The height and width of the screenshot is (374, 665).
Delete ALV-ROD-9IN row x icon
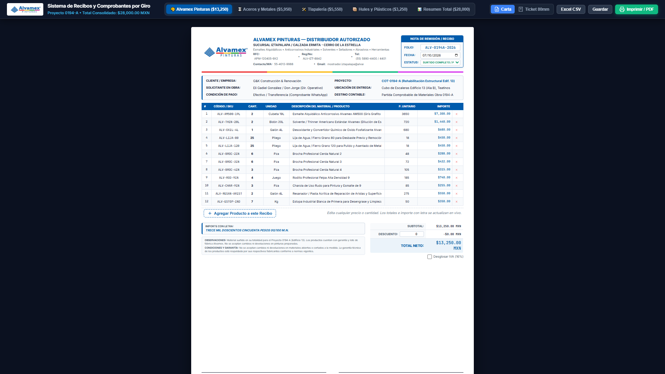(456, 178)
